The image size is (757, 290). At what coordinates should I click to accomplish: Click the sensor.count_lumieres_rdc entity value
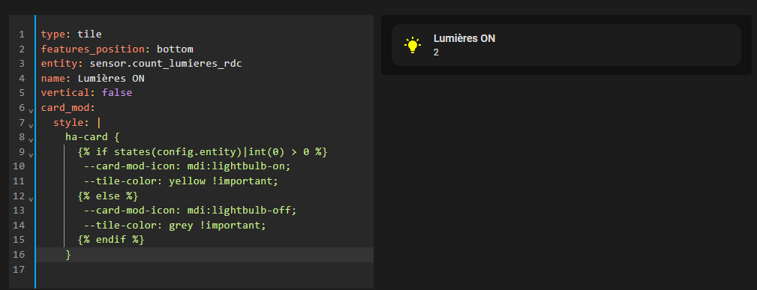[166, 64]
